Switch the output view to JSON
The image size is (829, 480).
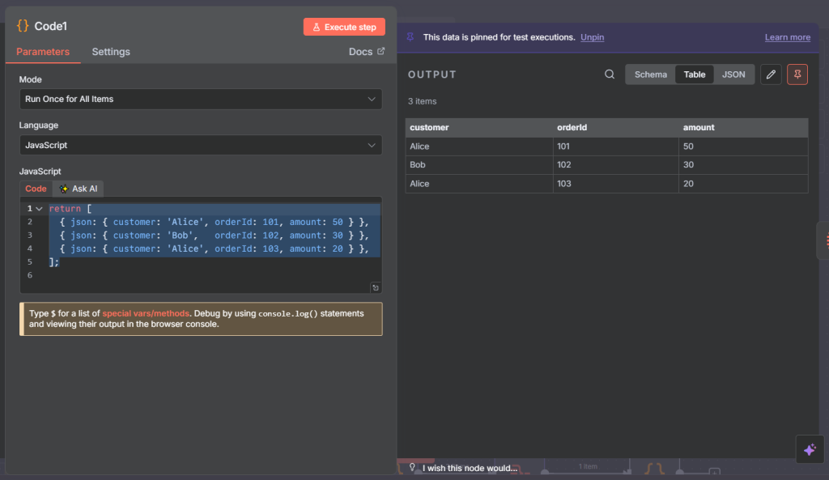coord(733,74)
